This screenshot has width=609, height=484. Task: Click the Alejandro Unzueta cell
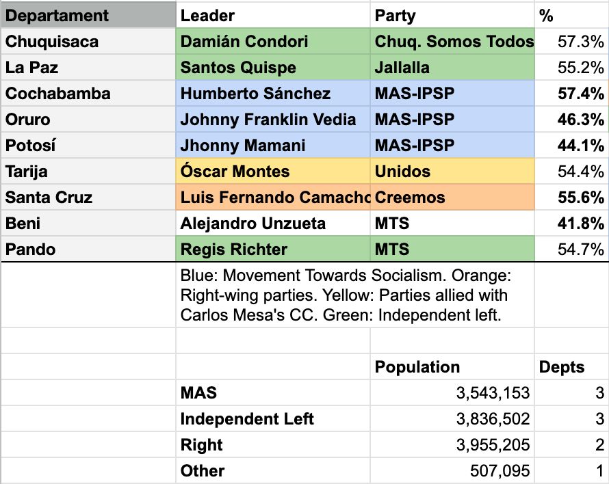[273, 223]
